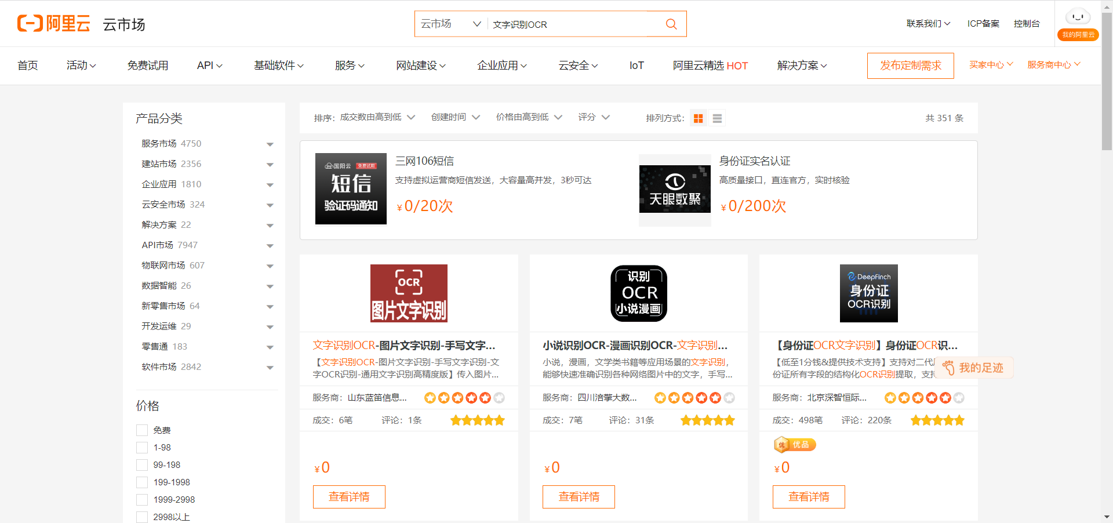Screen dimensions: 1113x523
Task: Expand the API市场 category
Action: pos(270,246)
